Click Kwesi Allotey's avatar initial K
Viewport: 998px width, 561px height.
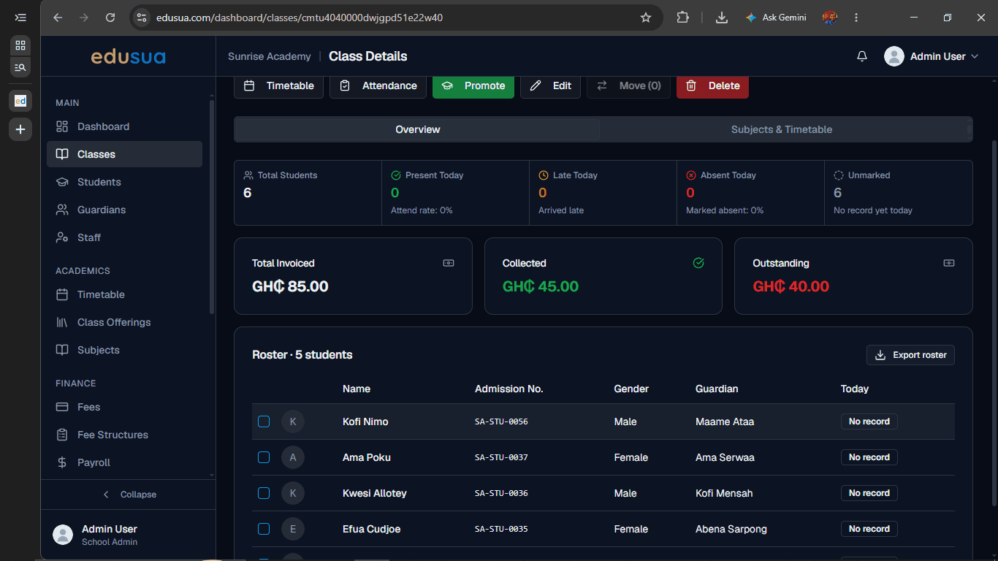pos(293,493)
